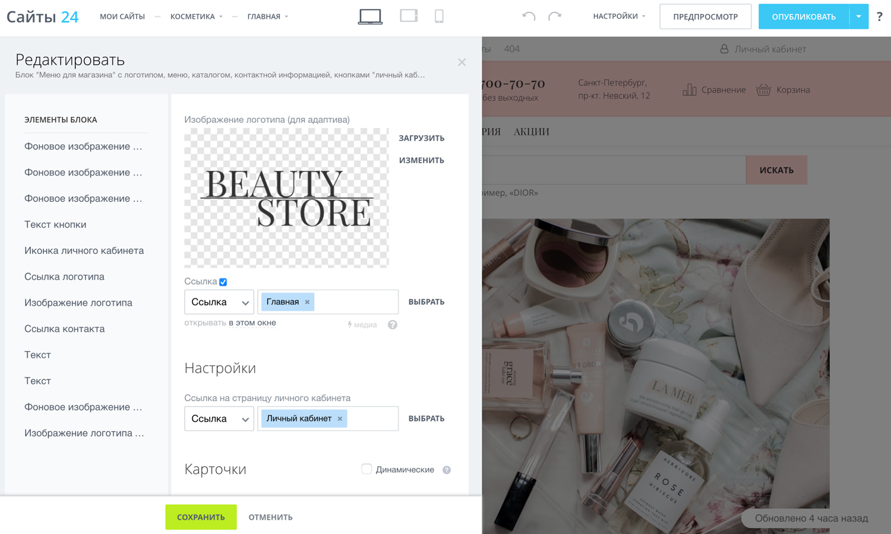Select 'Ссылка логотипа' in block elements
The height and width of the screenshot is (534, 891).
(x=64, y=276)
